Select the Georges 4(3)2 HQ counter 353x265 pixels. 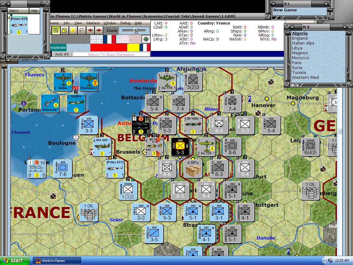128,190
